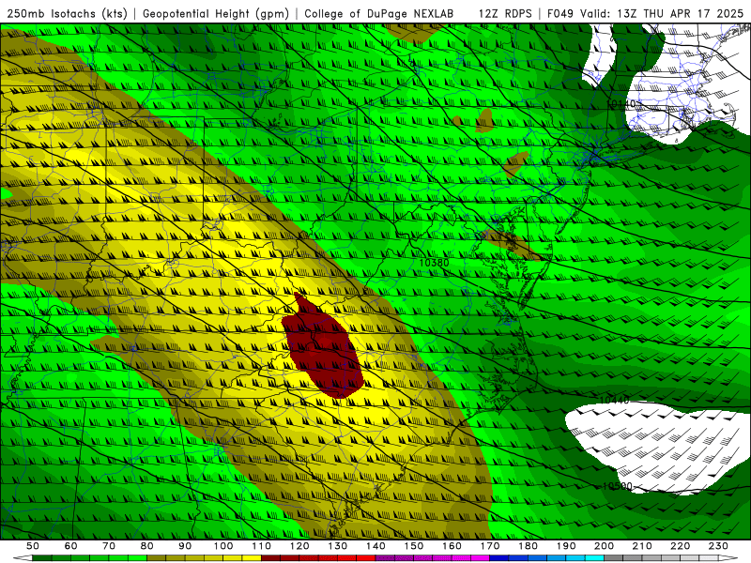Click the 160 value on the color scale
This screenshot has width=751, height=563.
(x=452, y=546)
